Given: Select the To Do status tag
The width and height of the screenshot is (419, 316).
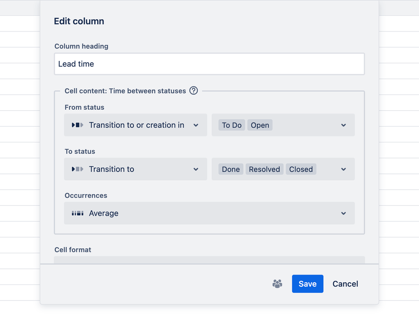Looking at the screenshot, I should click(x=232, y=125).
